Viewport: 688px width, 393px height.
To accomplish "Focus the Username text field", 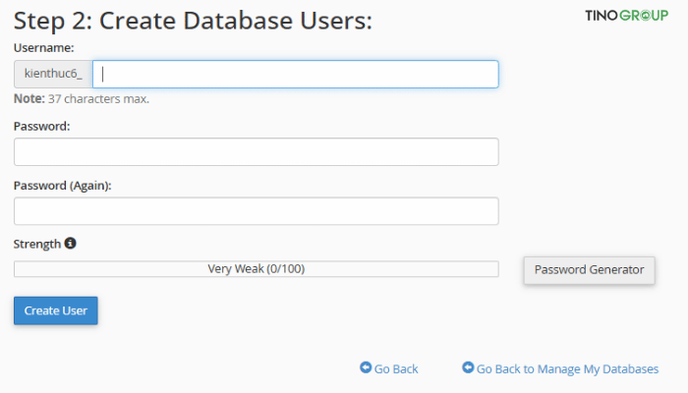I will (x=295, y=75).
